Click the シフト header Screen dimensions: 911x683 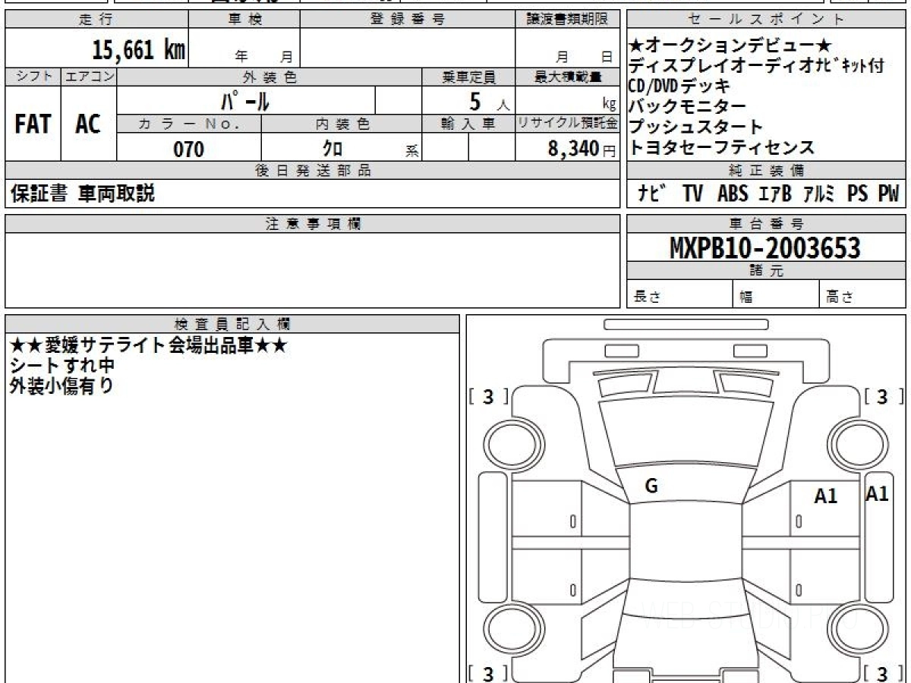33,77
